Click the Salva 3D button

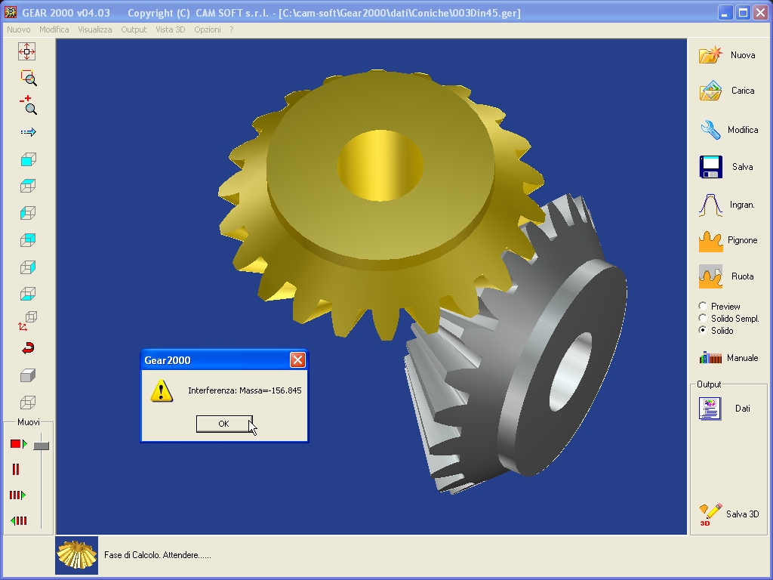728,514
